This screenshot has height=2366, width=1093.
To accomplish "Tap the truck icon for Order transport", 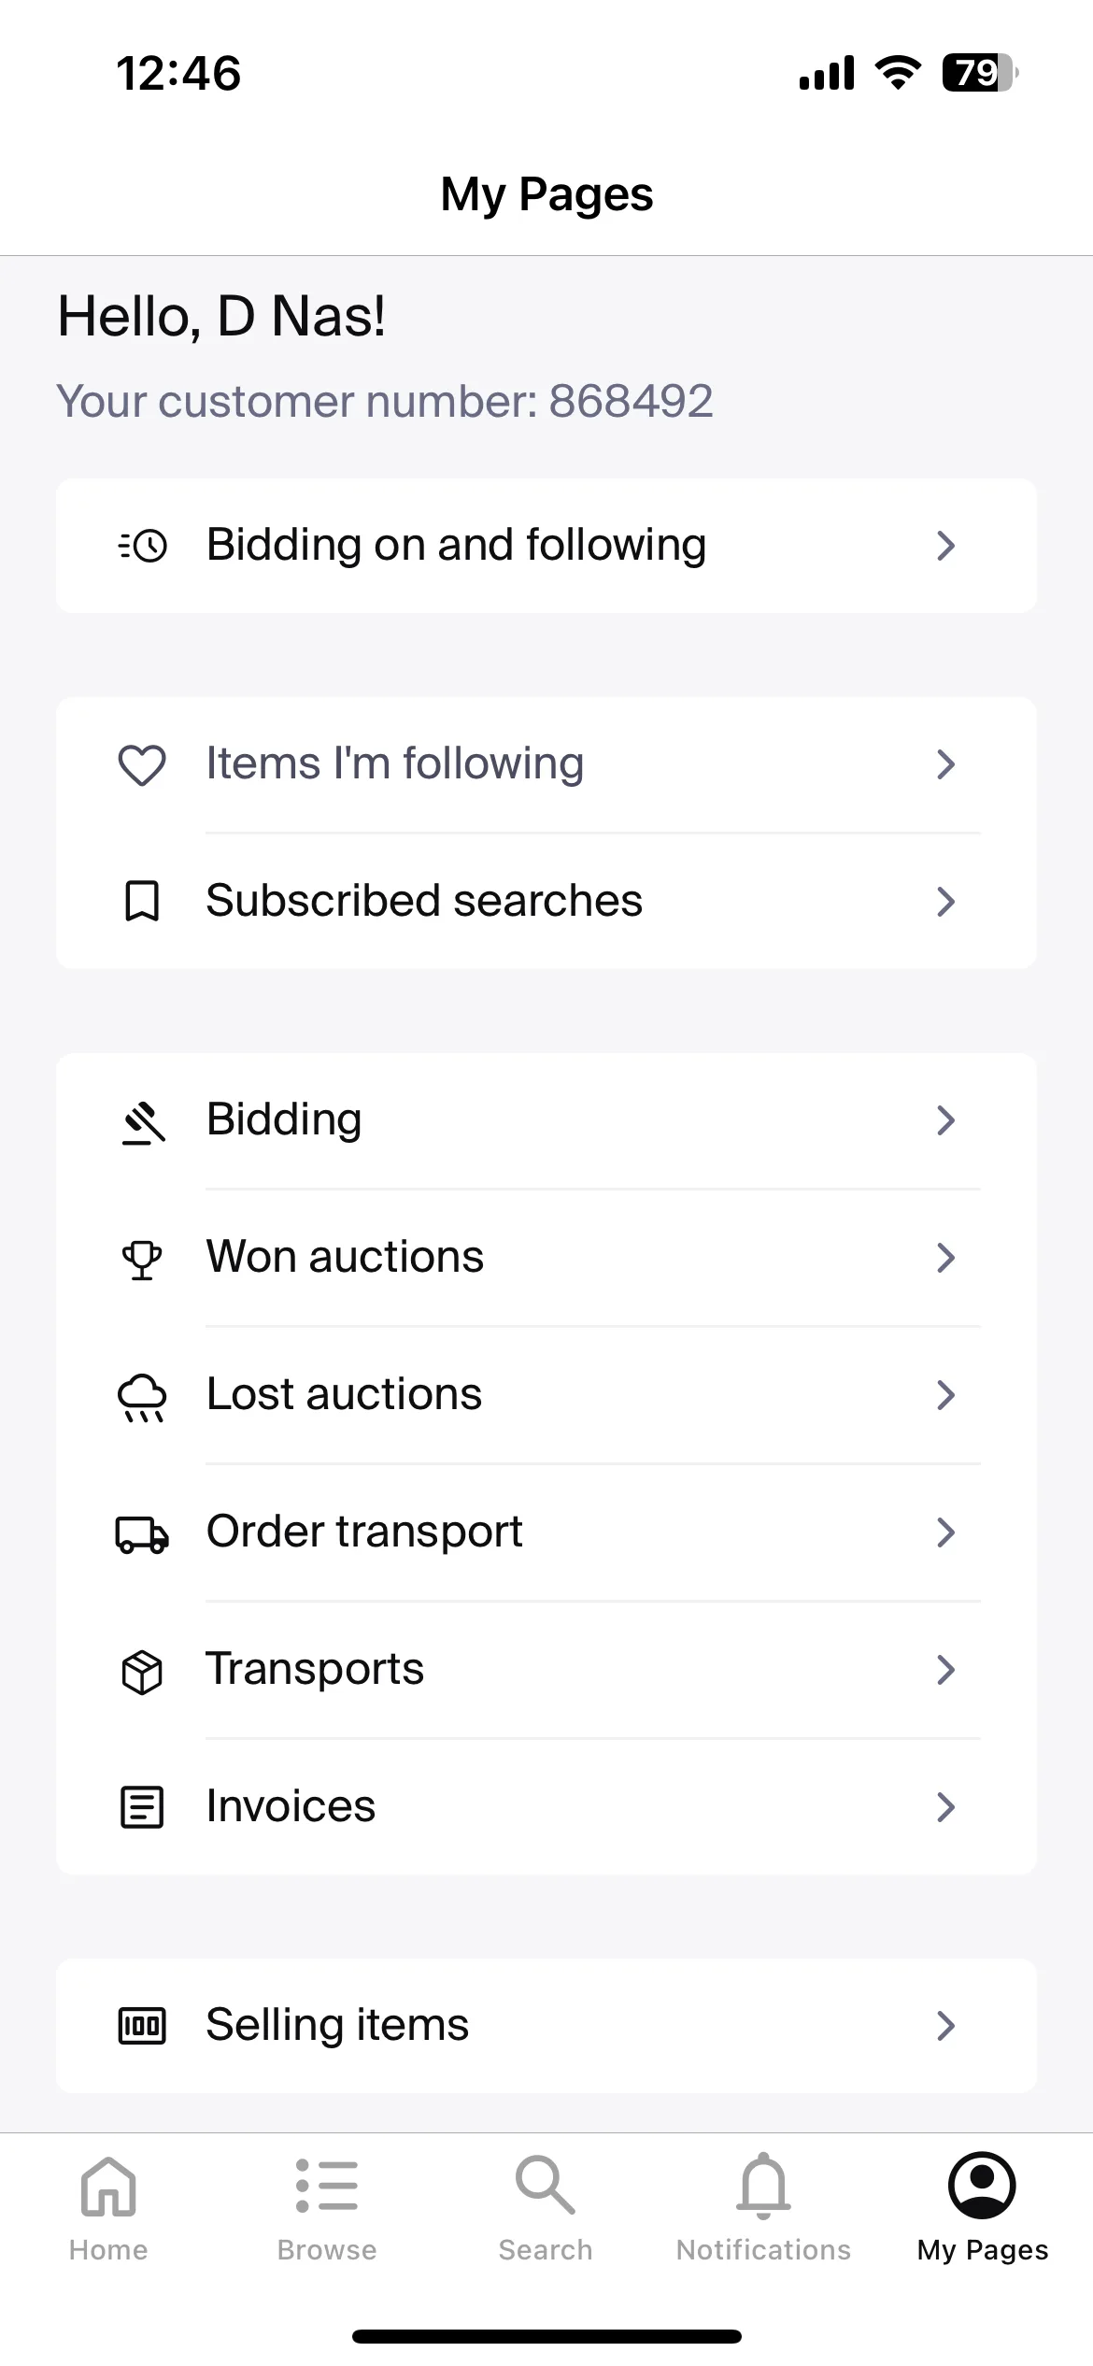I will point(142,1533).
